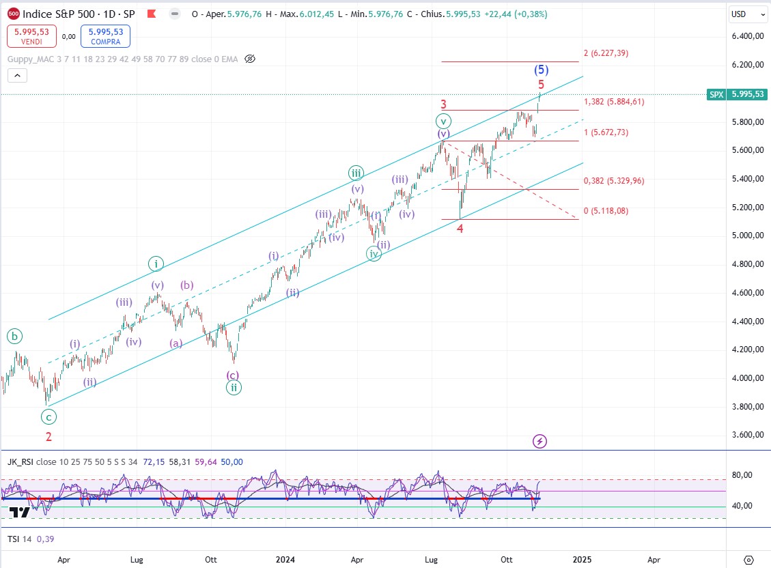Viewport: 771px width, 568px height.
Task: Click the RSI value 58,31
Action: pyautogui.click(x=180, y=462)
